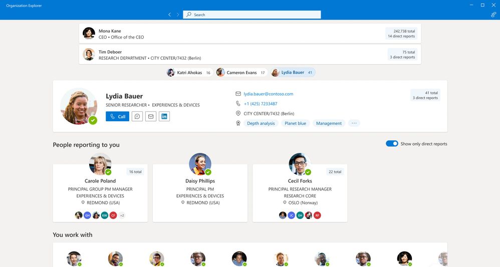Screen dimensions: 500x267
Task: Select the Lydia Bauer peer tab
Action: tap(293, 73)
